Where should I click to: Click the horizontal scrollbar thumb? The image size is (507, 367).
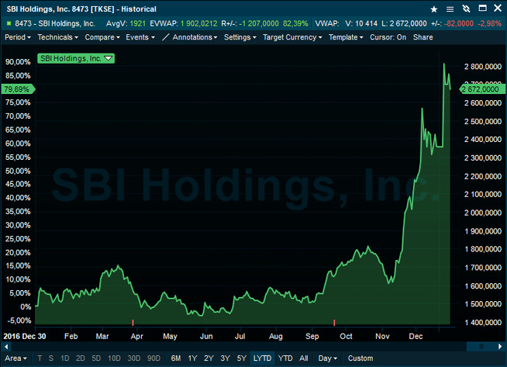[x=481, y=346]
